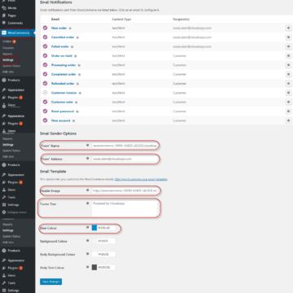
Task: Open the New account email link
Action: pos(61,120)
